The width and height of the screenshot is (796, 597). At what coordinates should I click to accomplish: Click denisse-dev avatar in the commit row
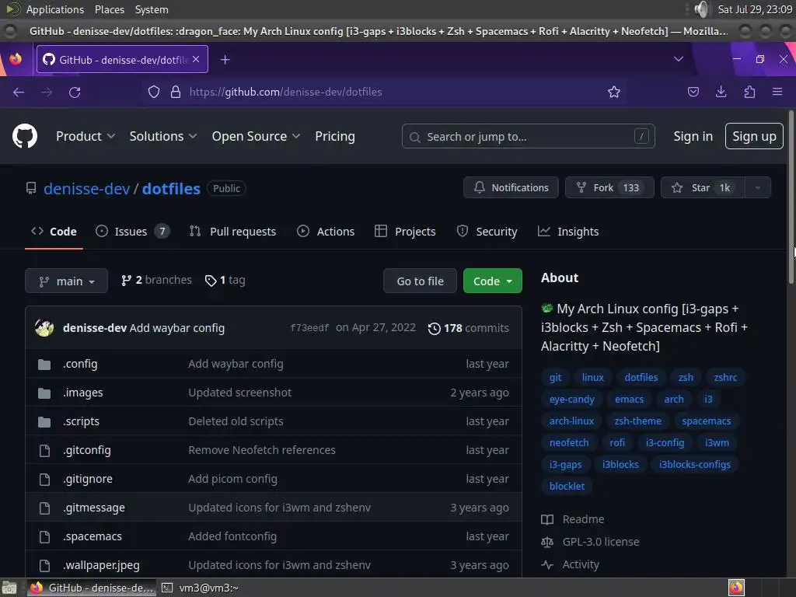click(44, 328)
